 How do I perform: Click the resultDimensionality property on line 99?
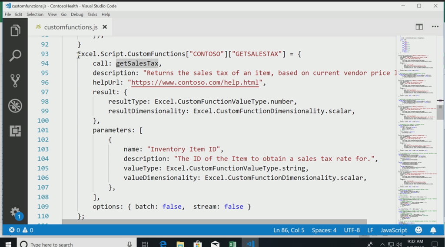147,111
